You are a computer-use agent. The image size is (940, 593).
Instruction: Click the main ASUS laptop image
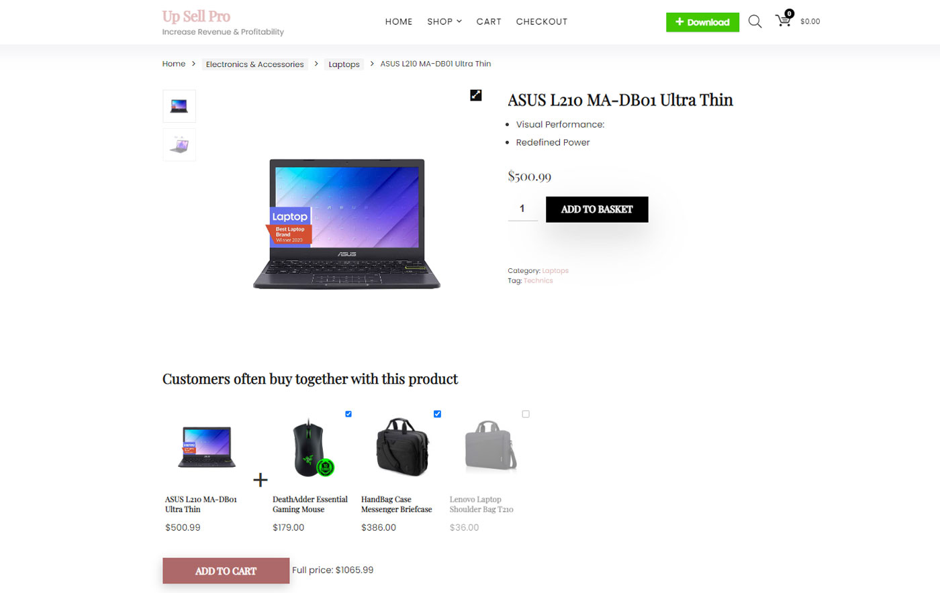346,224
